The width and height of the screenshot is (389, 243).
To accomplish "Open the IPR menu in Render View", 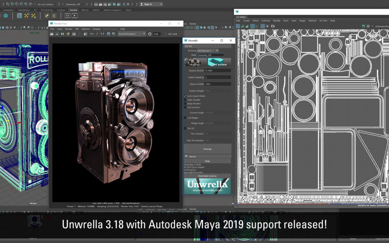I will pos(77,29).
